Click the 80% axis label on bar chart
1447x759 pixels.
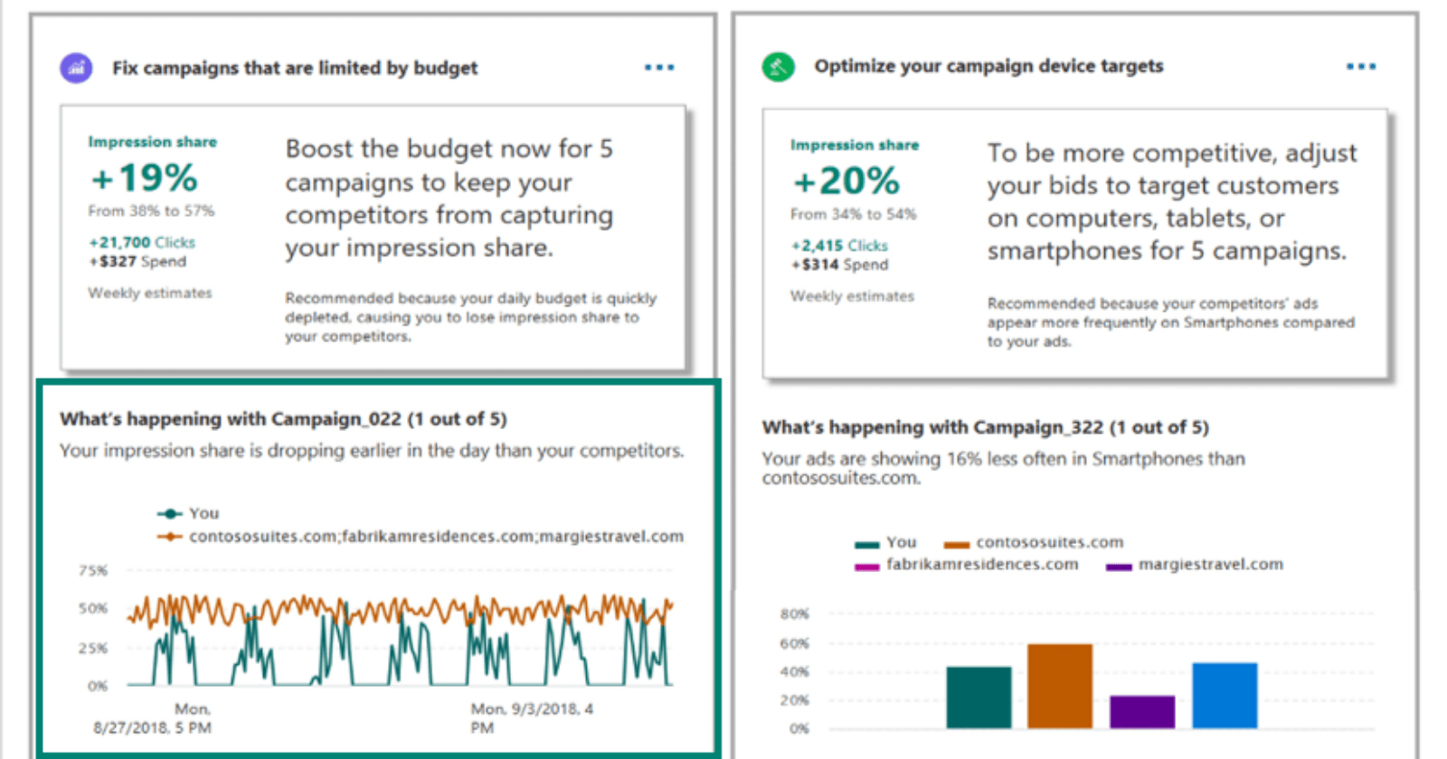point(794,614)
